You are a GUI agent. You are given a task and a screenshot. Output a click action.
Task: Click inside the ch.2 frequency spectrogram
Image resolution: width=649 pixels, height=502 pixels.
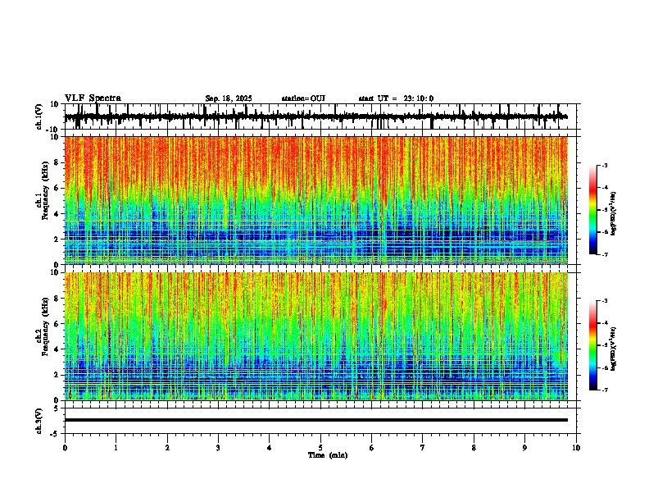tap(316, 336)
